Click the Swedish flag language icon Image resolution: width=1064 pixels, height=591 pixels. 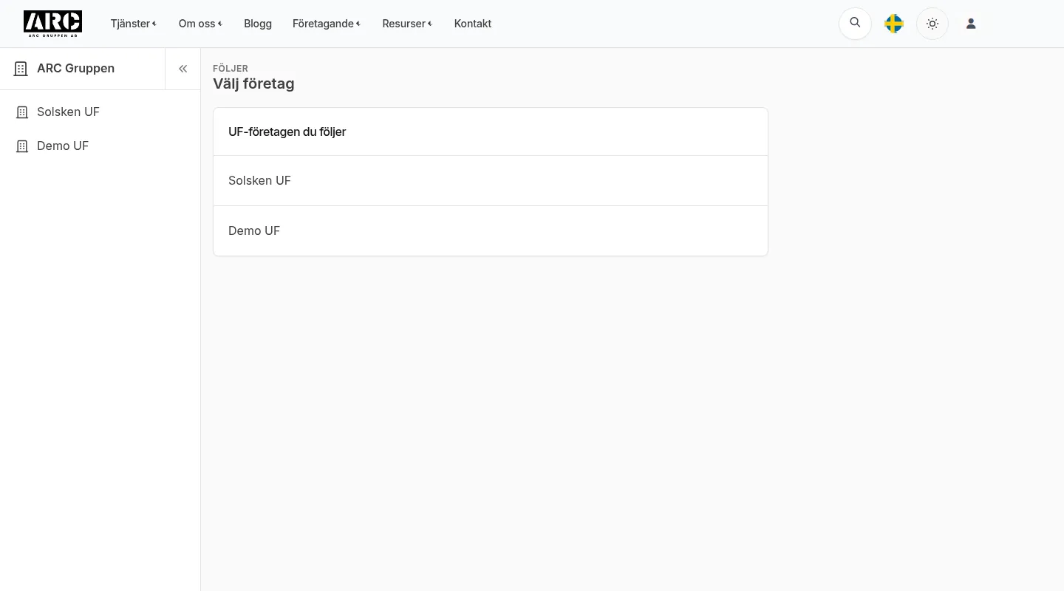(894, 24)
